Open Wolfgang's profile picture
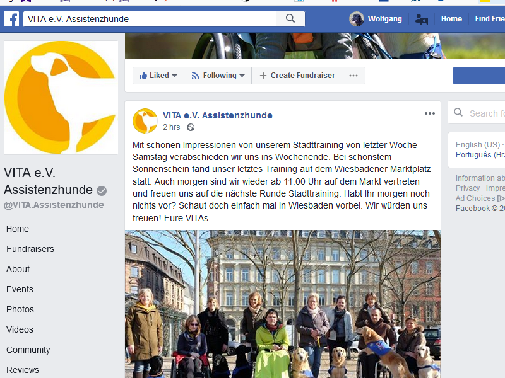The image size is (505, 378). click(x=357, y=19)
